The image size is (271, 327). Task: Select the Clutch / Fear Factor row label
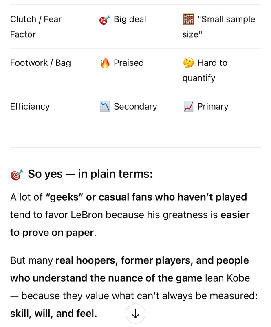click(36, 27)
